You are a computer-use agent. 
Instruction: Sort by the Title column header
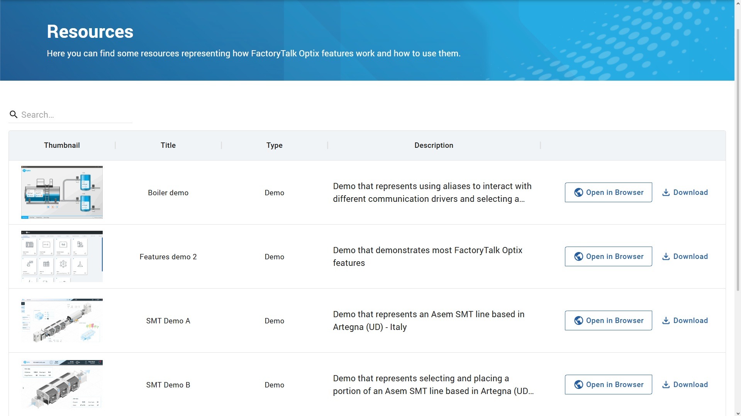click(x=168, y=145)
